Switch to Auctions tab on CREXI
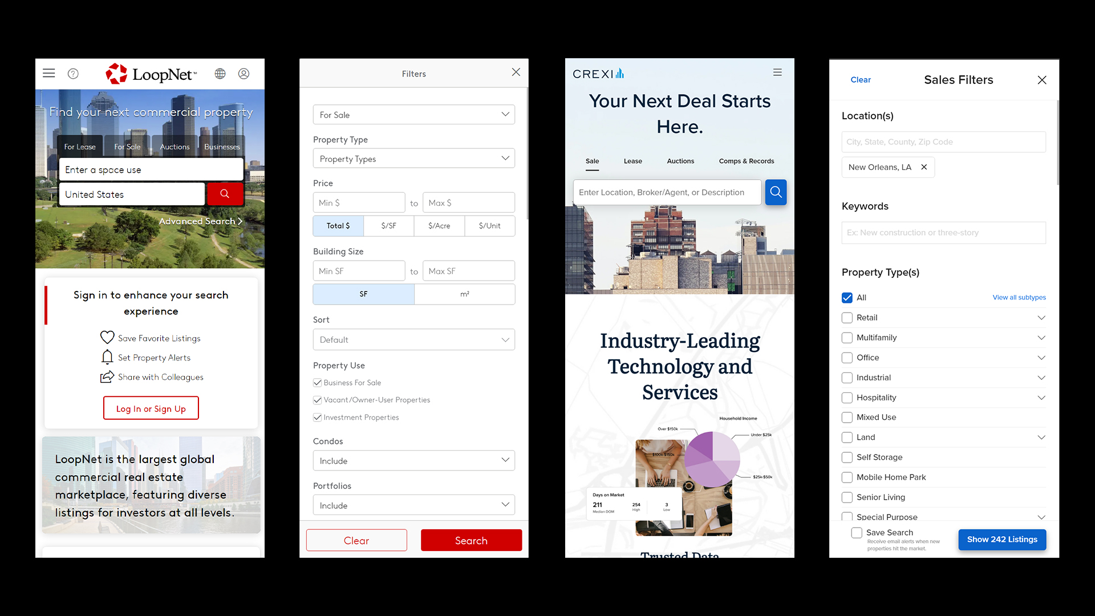This screenshot has width=1095, height=616. (680, 160)
